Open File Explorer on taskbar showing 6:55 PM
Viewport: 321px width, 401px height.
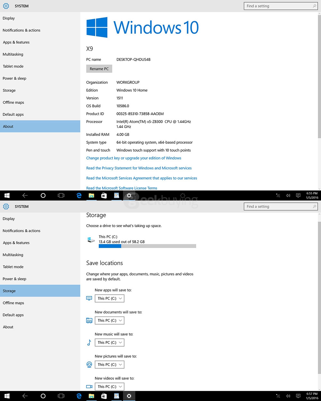[91, 195]
